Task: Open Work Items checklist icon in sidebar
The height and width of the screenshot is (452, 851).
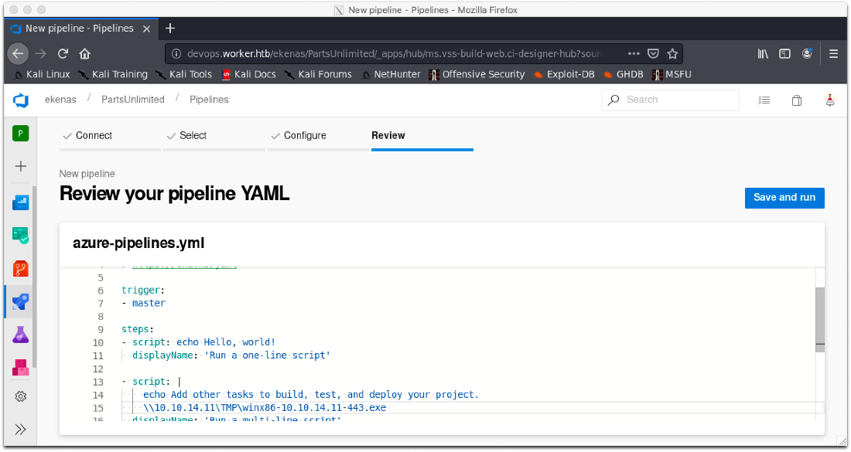Action: pyautogui.click(x=21, y=235)
